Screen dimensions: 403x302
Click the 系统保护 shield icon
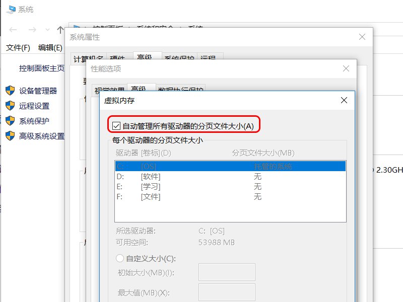pyautogui.click(x=11, y=120)
